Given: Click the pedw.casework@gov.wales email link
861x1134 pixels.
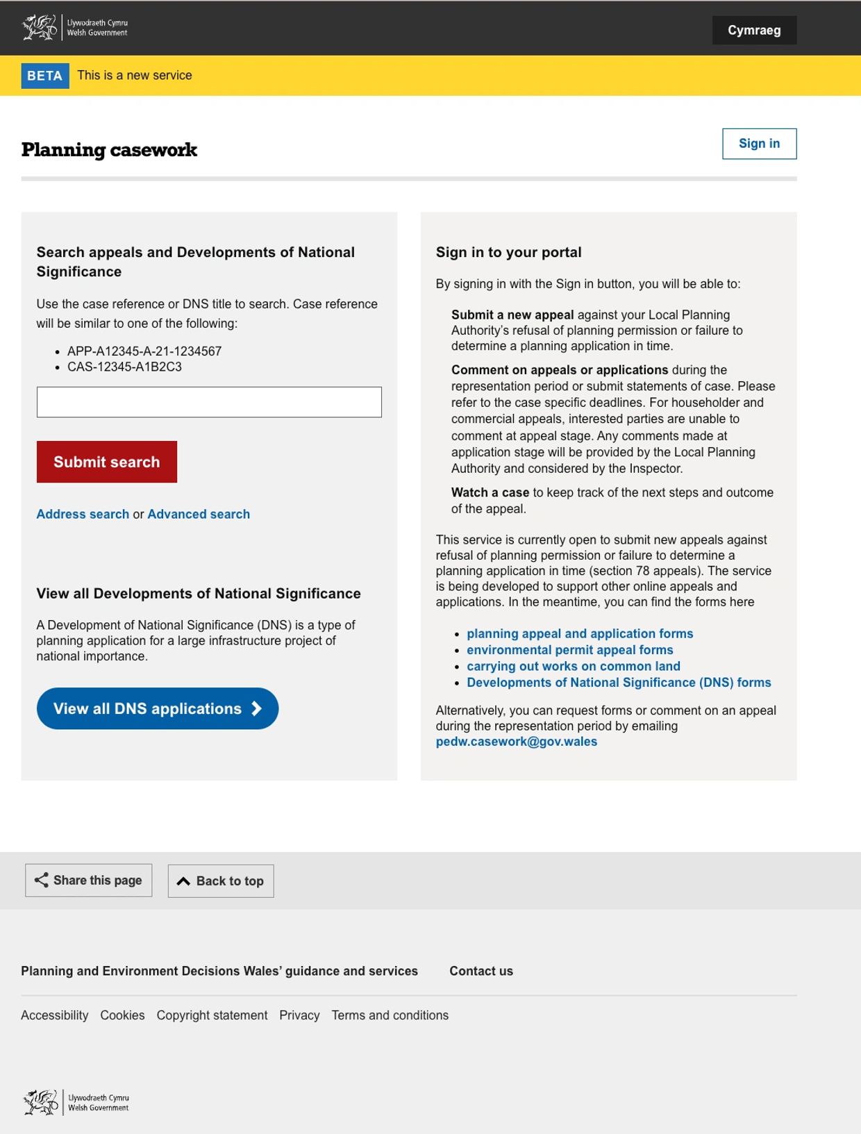Looking at the screenshot, I should [x=517, y=742].
